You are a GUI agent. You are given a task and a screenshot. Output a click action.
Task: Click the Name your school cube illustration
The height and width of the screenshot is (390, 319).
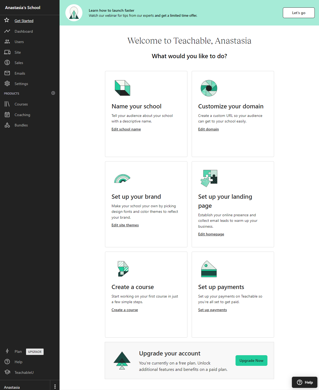point(123,88)
